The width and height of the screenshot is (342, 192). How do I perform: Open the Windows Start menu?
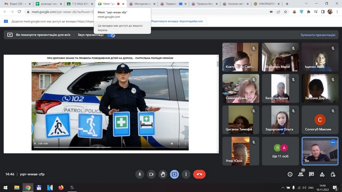point(6,187)
